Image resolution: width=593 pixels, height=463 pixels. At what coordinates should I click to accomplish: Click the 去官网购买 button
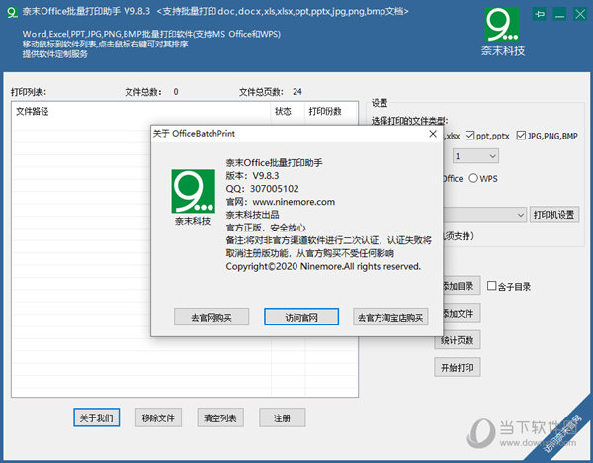[212, 317]
